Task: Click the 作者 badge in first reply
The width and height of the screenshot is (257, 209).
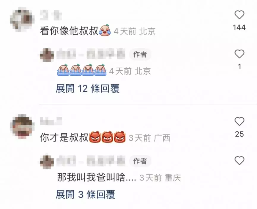Action: point(140,54)
